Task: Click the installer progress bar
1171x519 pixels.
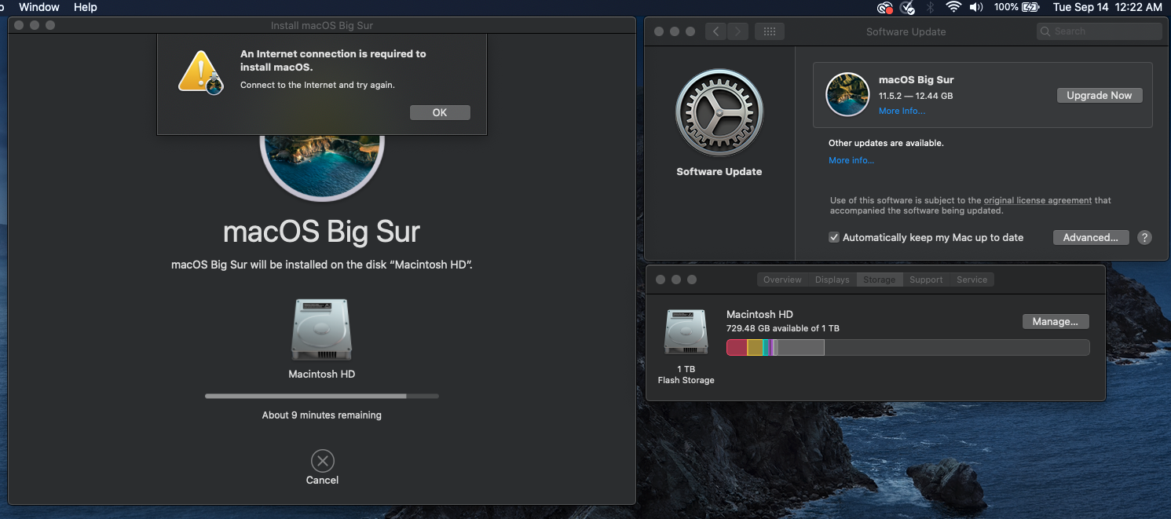Action: pyautogui.click(x=321, y=397)
